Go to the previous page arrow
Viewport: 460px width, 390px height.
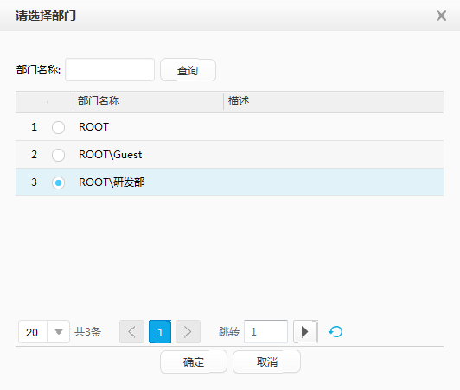(x=131, y=332)
